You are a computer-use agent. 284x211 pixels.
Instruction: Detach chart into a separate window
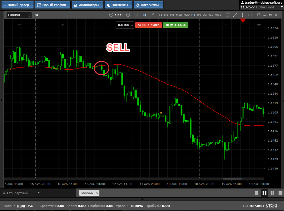point(259,15)
